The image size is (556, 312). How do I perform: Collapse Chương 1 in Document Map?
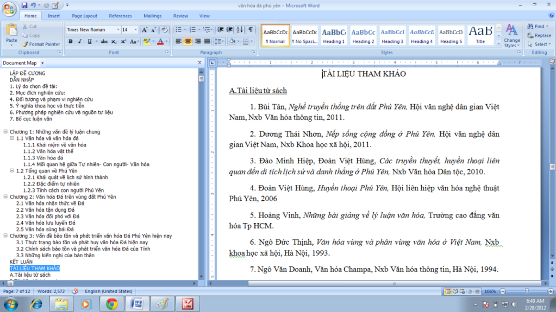click(x=5, y=132)
